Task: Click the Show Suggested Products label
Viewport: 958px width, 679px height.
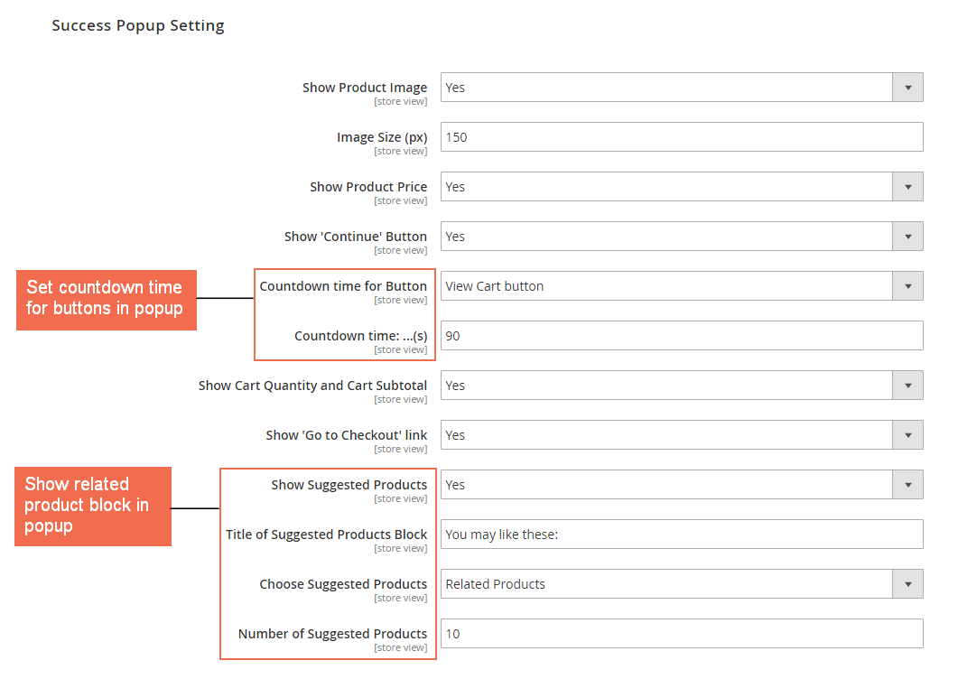Action: tap(349, 485)
